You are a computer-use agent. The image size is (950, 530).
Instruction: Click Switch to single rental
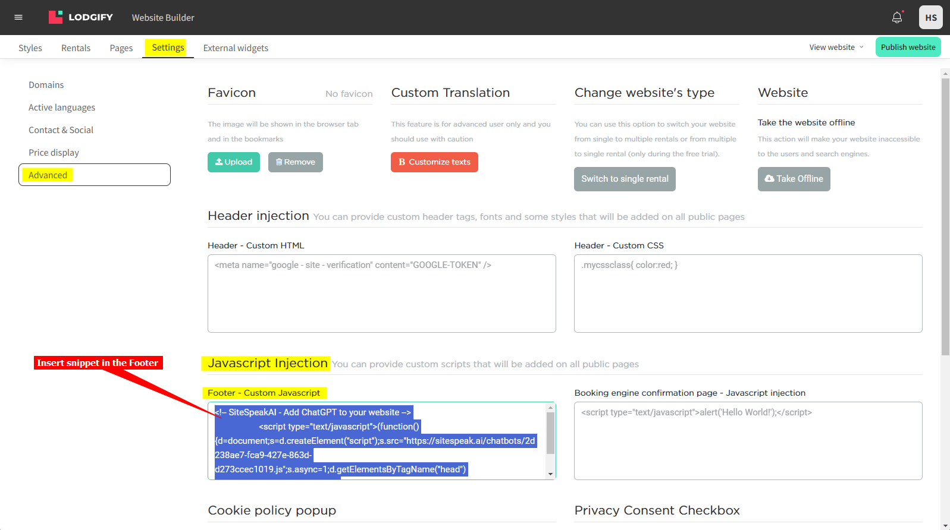click(625, 179)
